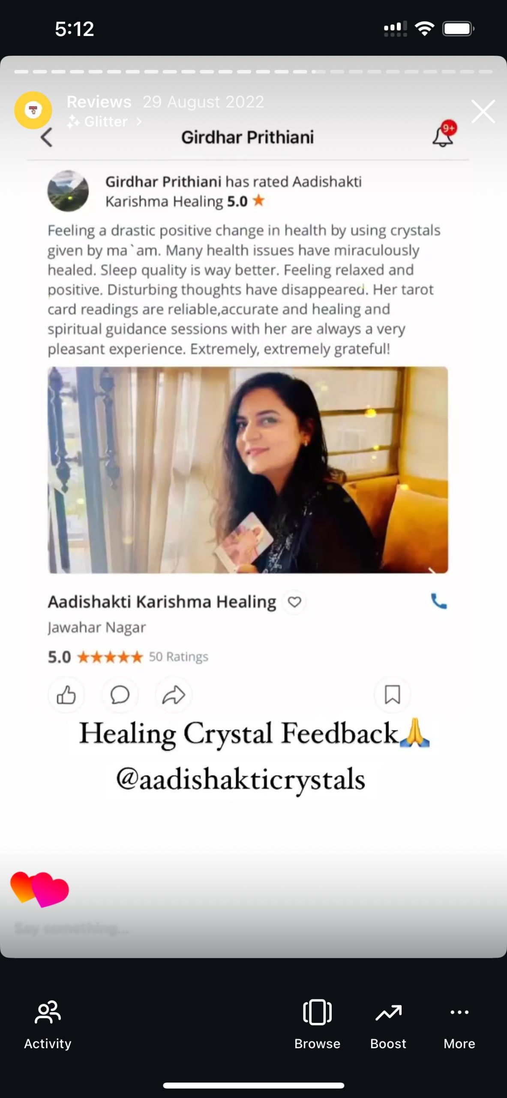Toggle the bookmark save icon
The image size is (507, 1098).
pyautogui.click(x=392, y=694)
